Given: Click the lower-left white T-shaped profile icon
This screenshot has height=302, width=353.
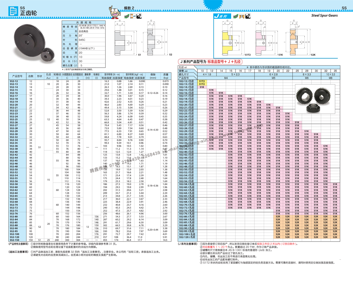Looking at the screenshot, I should 120,49.
